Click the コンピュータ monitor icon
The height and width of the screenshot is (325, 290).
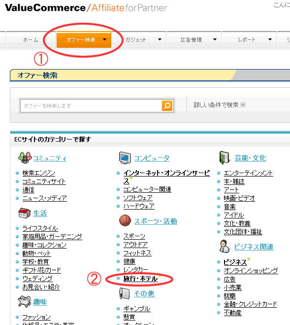(x=125, y=158)
